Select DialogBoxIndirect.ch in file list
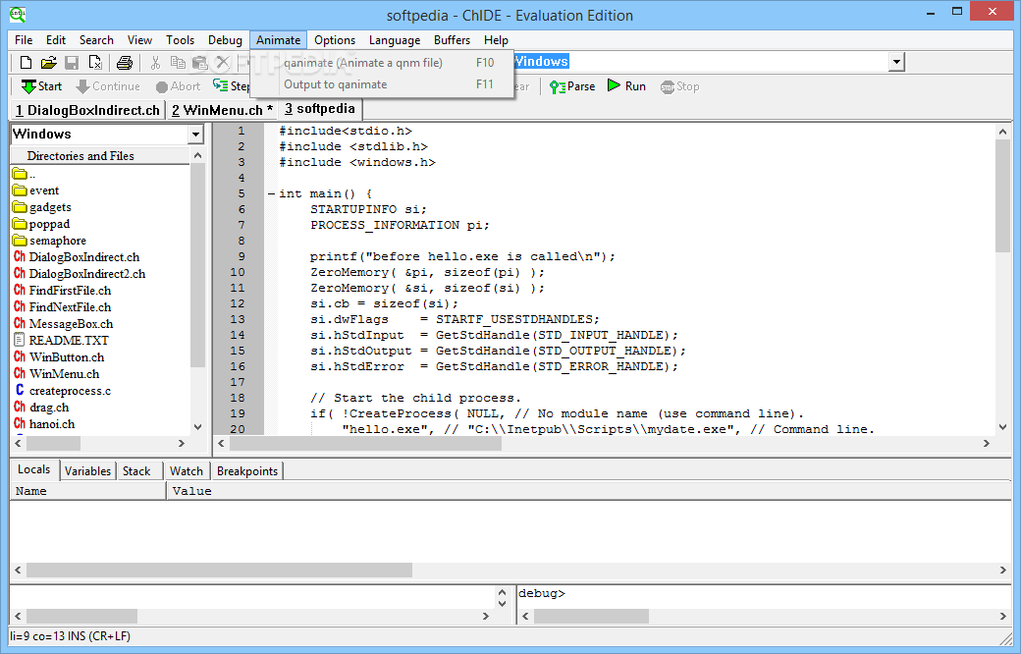This screenshot has width=1021, height=654. [x=77, y=257]
